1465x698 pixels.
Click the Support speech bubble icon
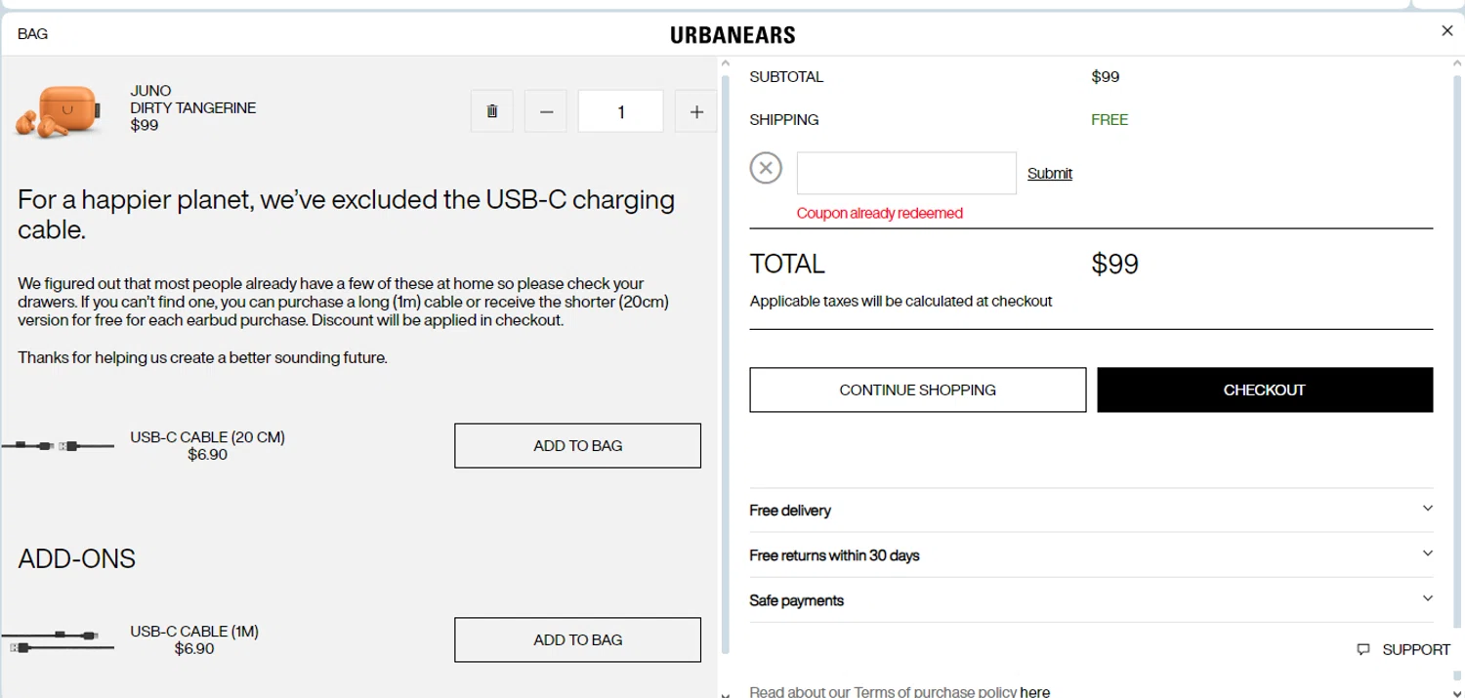(1363, 649)
